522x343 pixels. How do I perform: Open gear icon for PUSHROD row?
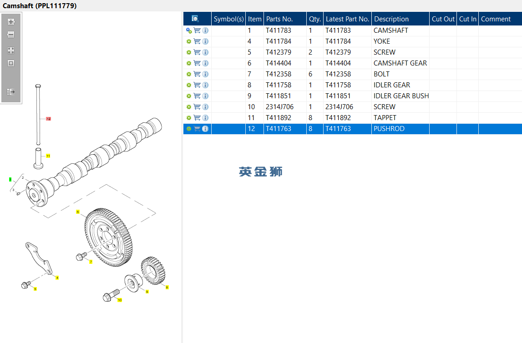[189, 129]
